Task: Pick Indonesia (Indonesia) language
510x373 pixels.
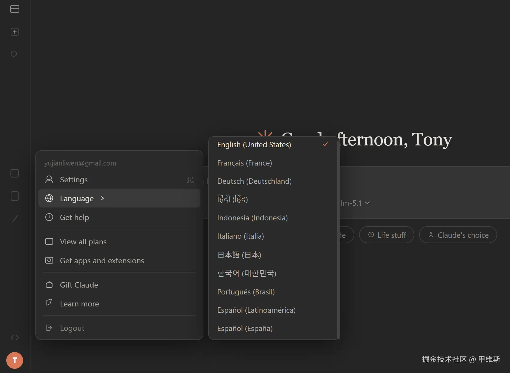Action: click(273, 218)
